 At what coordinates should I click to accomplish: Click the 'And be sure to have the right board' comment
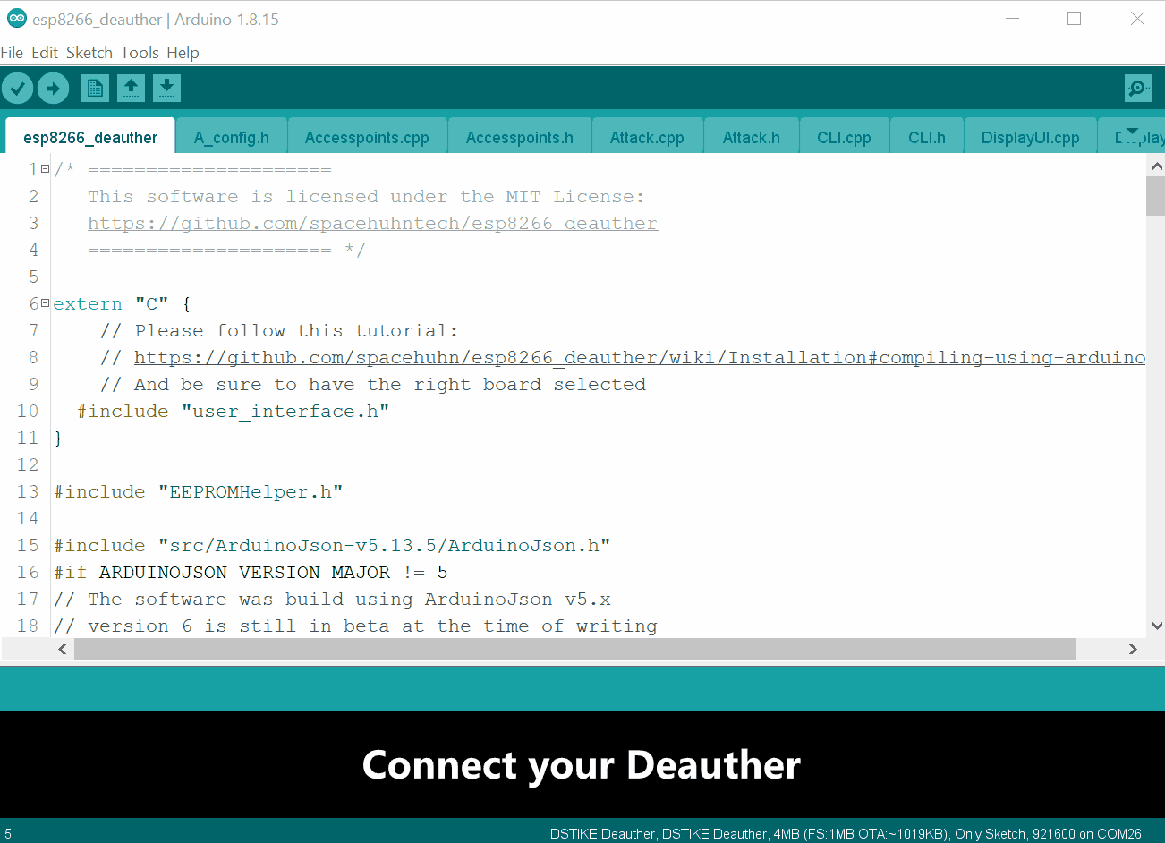[373, 384]
